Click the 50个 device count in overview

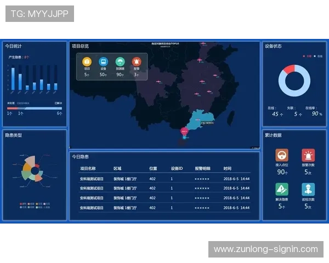coord(103,75)
